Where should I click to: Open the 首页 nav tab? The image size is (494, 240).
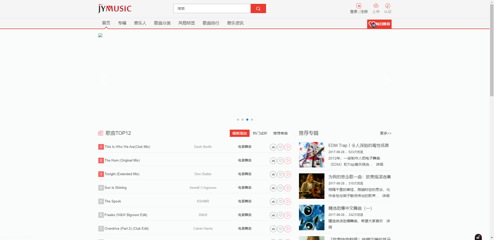106,23
